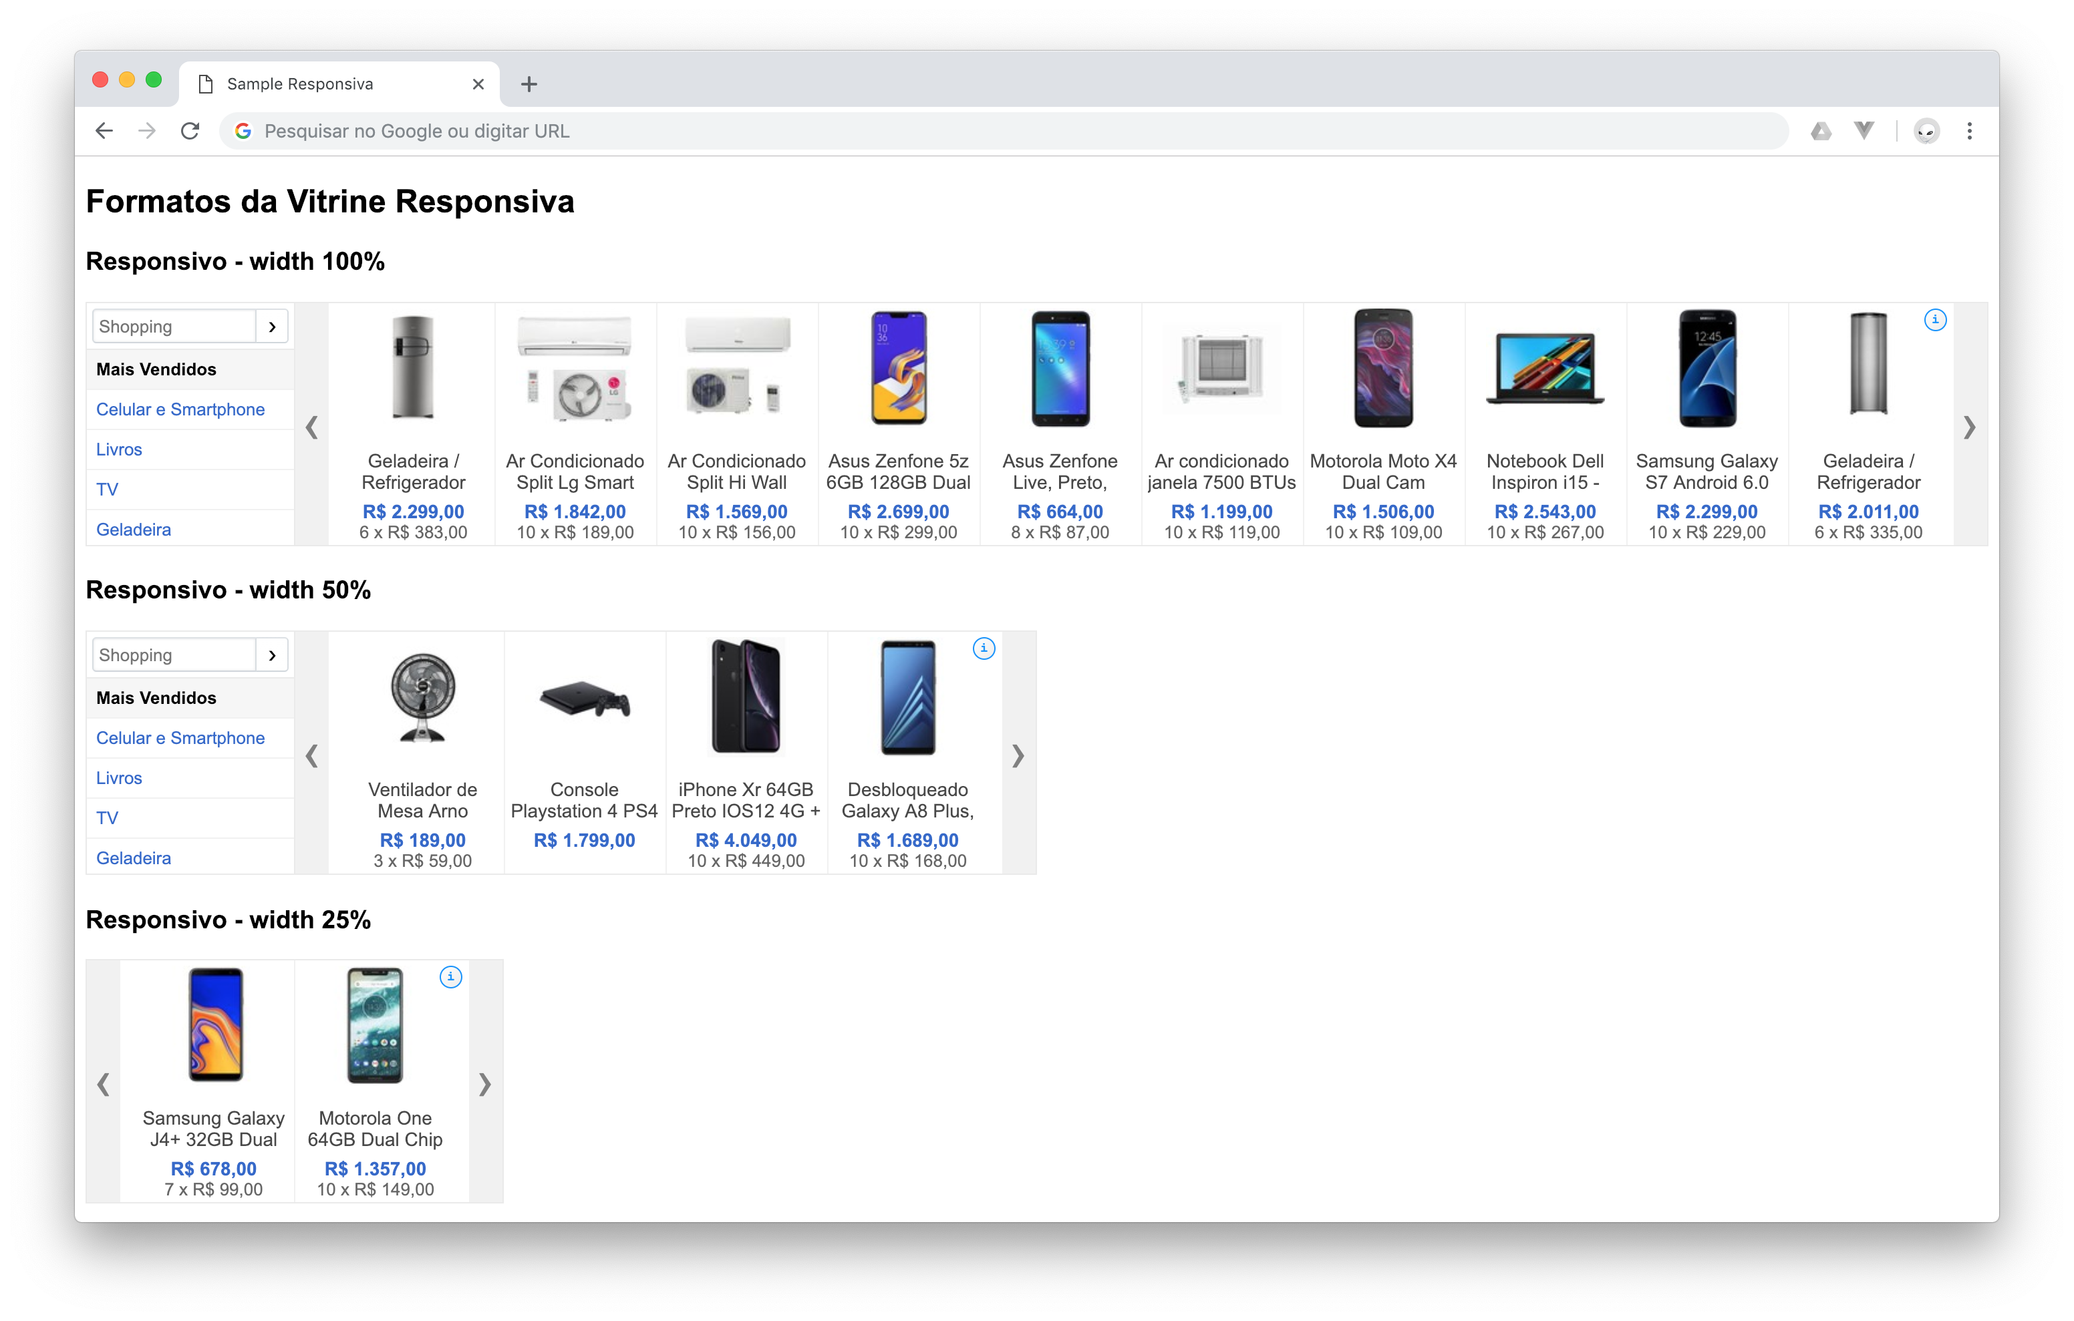Click the Notebook Dell Inspiron product image
The width and height of the screenshot is (2074, 1321).
1544,369
